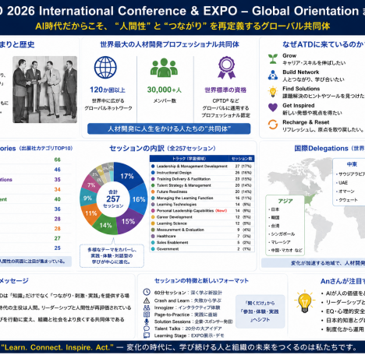The image size is (365, 355).
Task: Select the 16% blue donut segment
Action: click(139, 199)
